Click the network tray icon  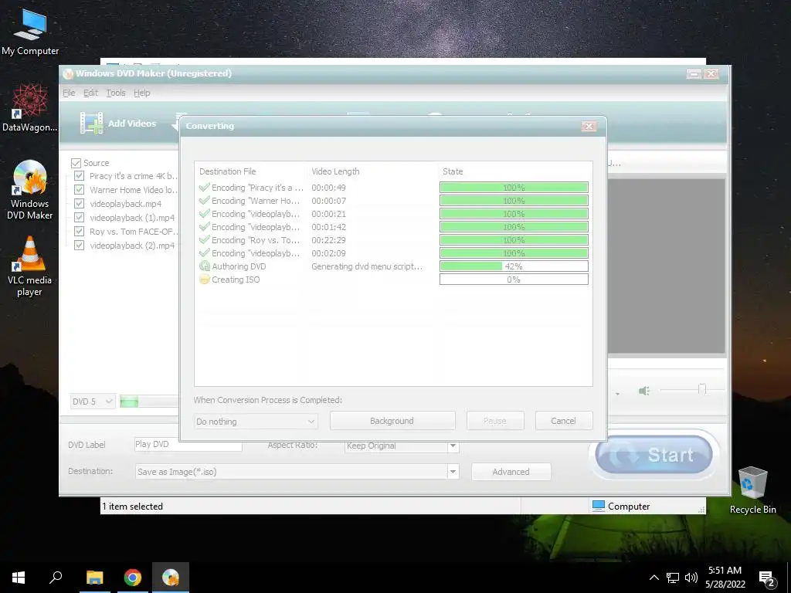pos(673,578)
